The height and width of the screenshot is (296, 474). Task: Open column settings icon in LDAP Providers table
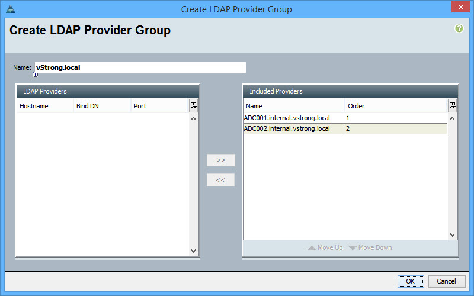click(x=193, y=105)
